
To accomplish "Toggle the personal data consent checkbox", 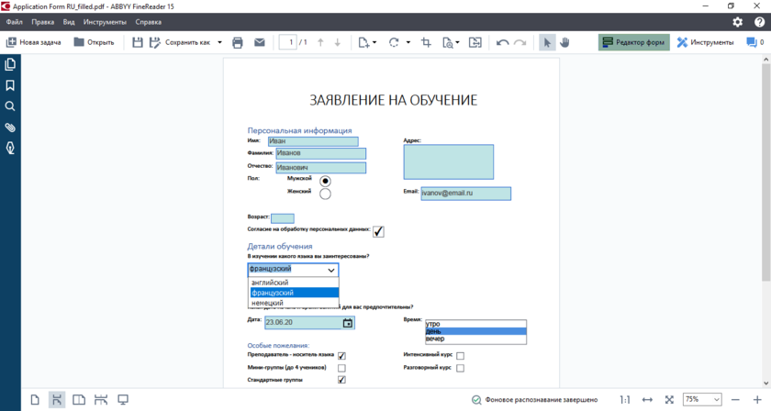I will tap(378, 231).
